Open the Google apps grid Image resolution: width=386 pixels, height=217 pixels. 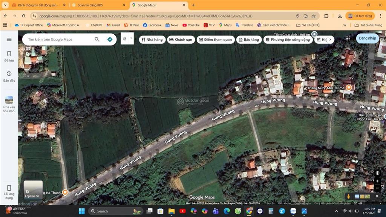[347, 38]
